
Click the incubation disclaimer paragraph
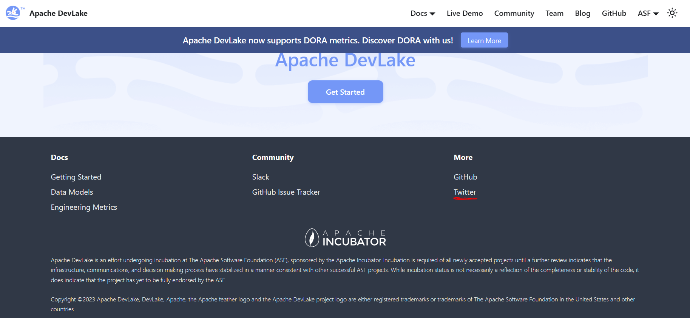[x=345, y=270]
